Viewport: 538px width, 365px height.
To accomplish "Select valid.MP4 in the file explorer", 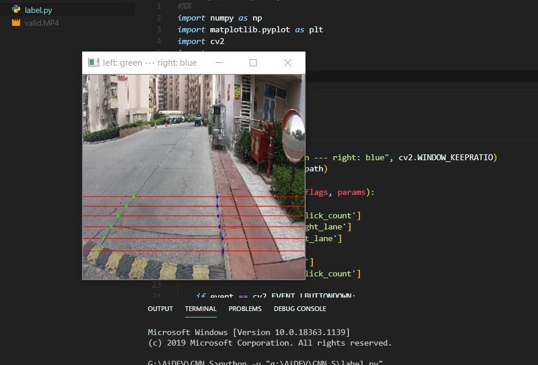I will point(41,23).
